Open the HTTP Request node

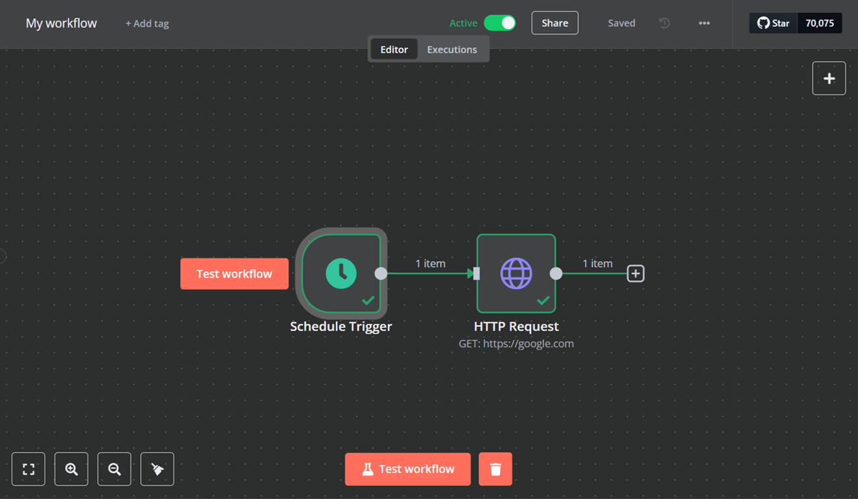pyautogui.click(x=516, y=273)
